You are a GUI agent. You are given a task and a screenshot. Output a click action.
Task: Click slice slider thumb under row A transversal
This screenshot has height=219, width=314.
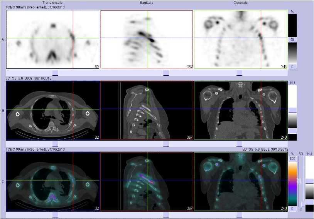(55, 73)
